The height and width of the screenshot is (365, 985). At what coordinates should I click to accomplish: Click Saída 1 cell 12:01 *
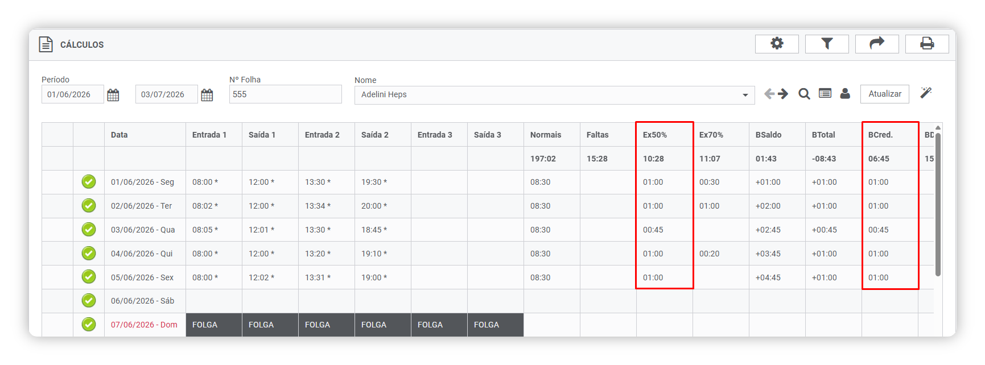pos(270,230)
